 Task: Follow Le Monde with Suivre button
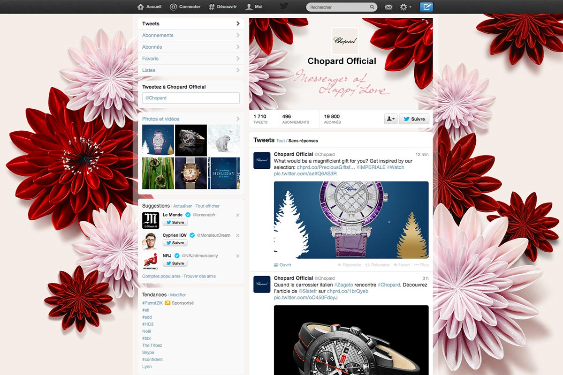click(x=175, y=222)
